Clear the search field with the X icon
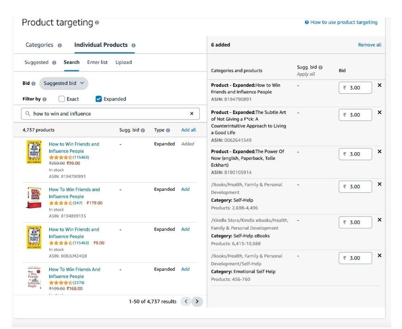The image size is (402, 329). tap(192, 114)
